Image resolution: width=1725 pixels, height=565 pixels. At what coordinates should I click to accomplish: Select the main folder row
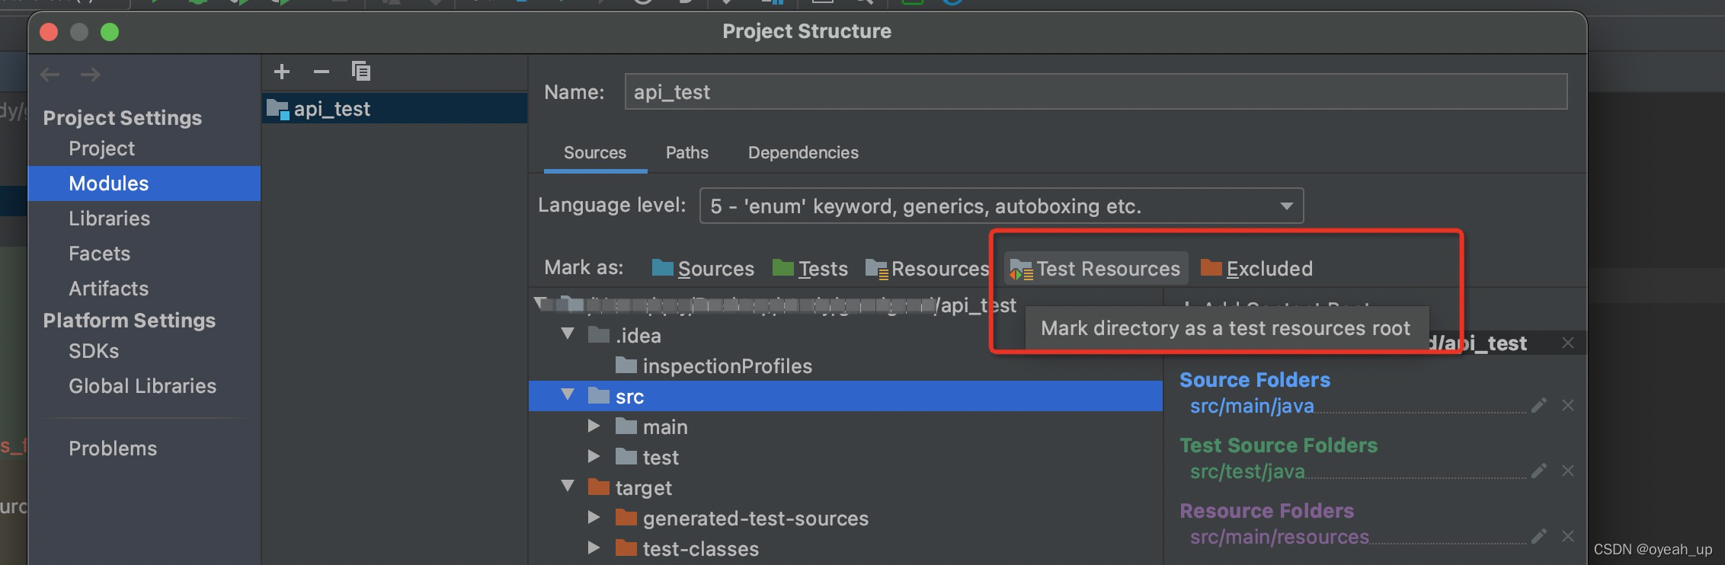(846, 427)
